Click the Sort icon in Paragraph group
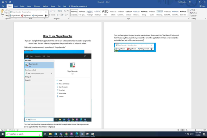The width and height of the screenshot is (207, 138). point(64,11)
